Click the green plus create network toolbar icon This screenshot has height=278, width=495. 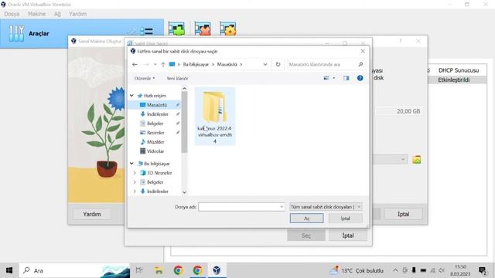(176, 29)
